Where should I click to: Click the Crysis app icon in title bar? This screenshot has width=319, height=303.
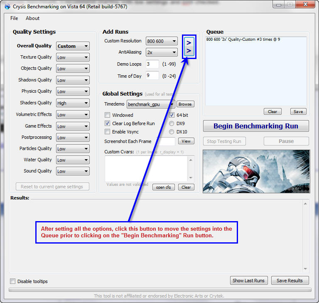tap(7, 7)
